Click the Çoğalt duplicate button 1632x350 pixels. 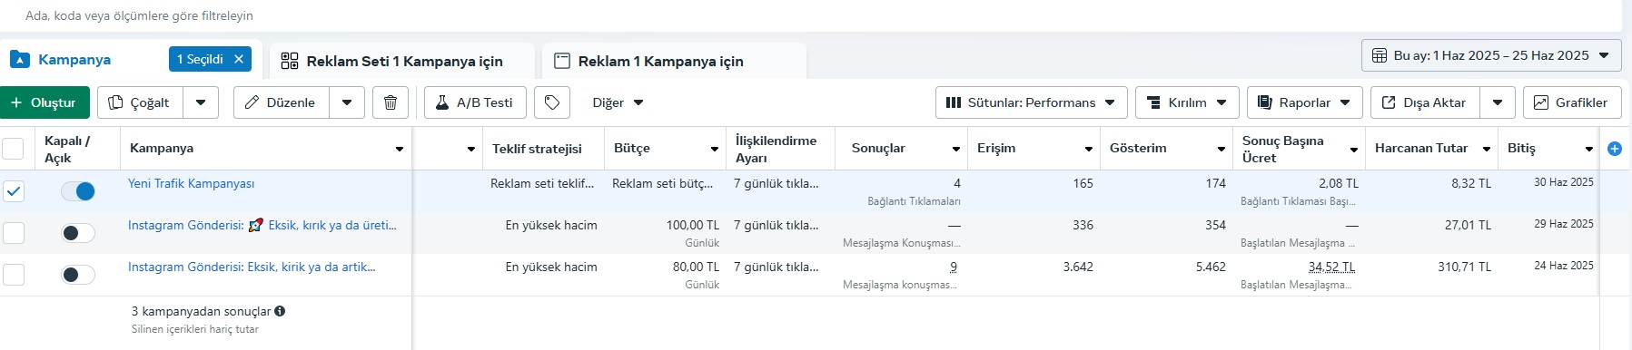[x=140, y=102]
